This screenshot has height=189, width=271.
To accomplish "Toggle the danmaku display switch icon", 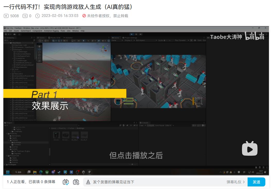I will click(x=66, y=182).
